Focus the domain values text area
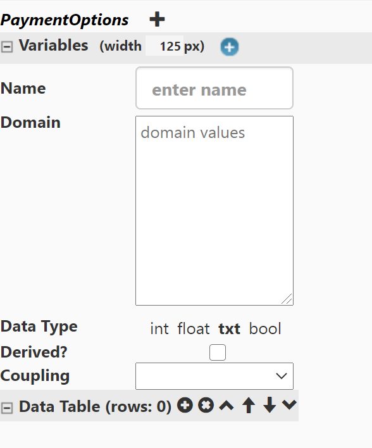372x448 pixels. 214,211
